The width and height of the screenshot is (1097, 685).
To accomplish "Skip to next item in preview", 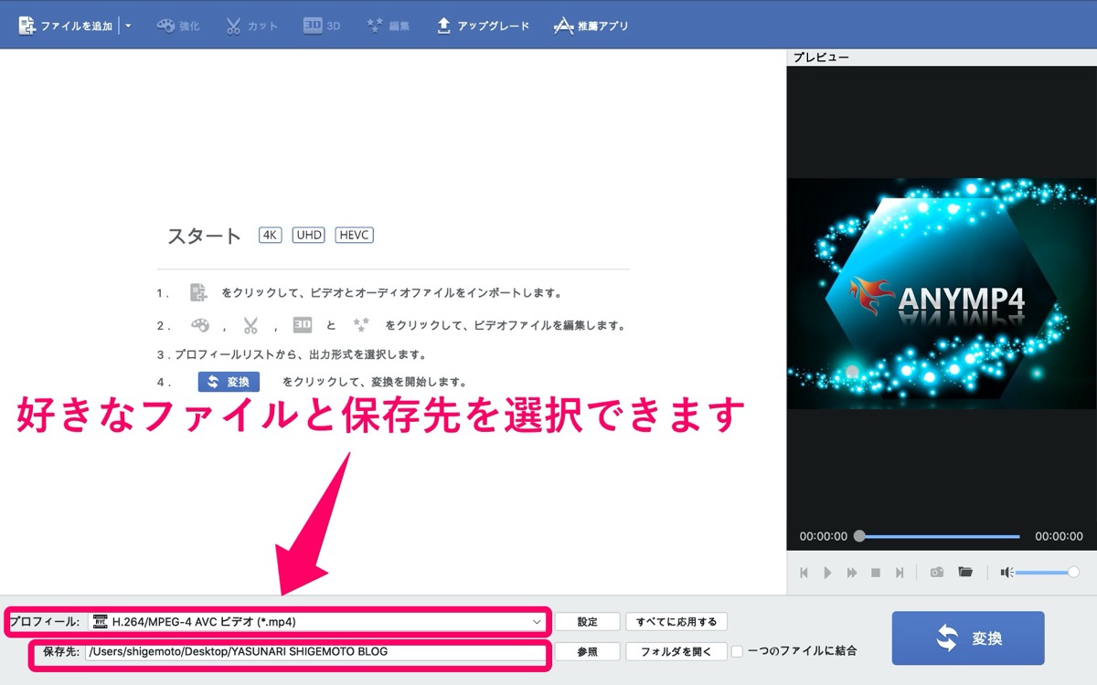I will click(x=900, y=573).
